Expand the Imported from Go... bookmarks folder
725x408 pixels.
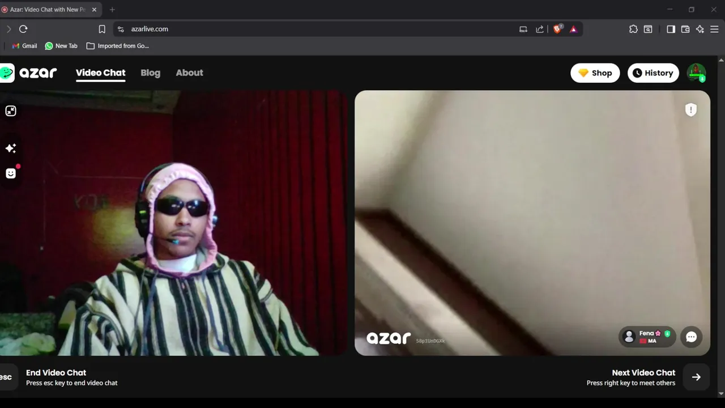click(118, 46)
